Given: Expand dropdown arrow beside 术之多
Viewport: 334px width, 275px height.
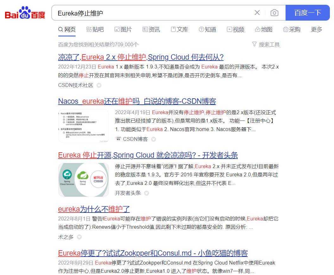Looking at the screenshot, I should pos(79,237).
